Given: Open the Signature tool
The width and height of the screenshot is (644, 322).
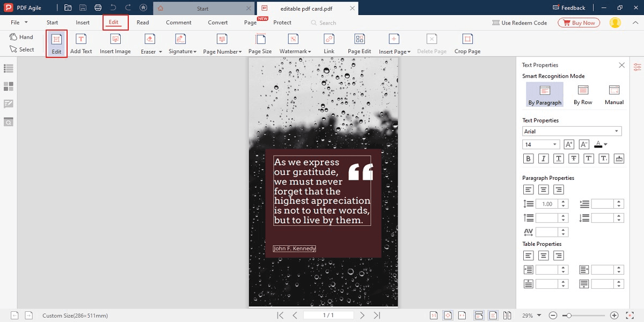Looking at the screenshot, I should point(180,44).
